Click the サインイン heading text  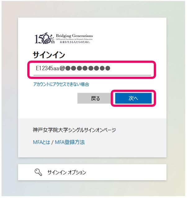click(x=49, y=55)
